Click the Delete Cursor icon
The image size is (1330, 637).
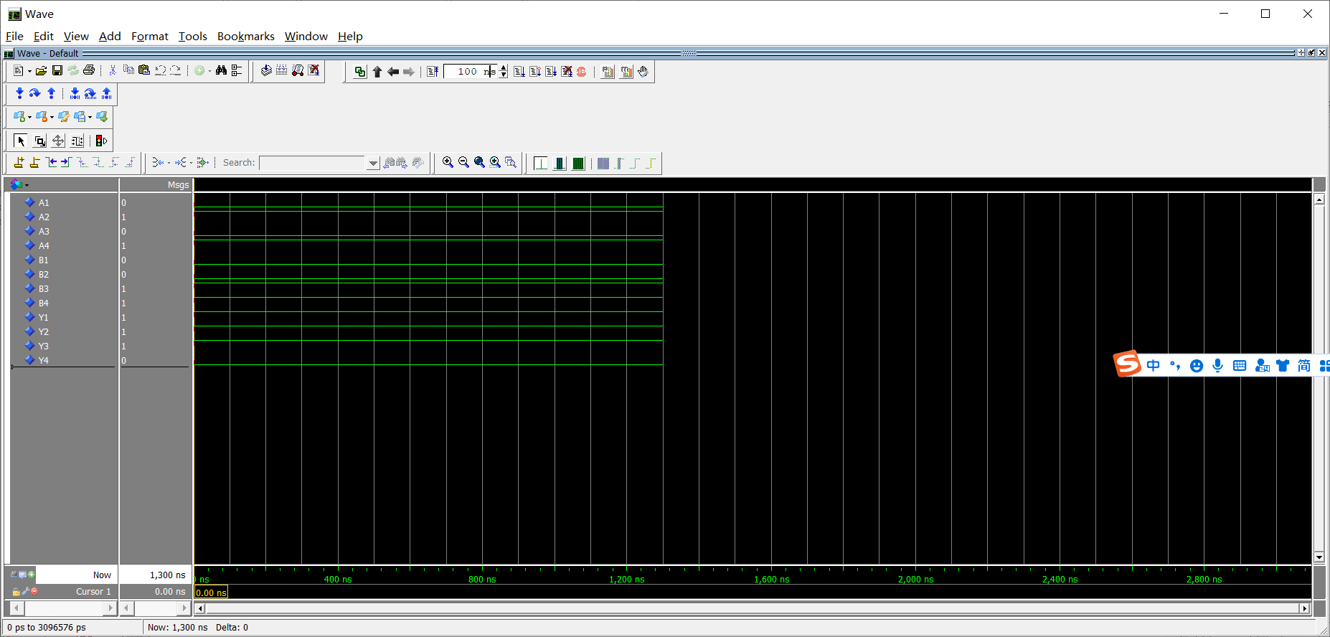(34, 163)
